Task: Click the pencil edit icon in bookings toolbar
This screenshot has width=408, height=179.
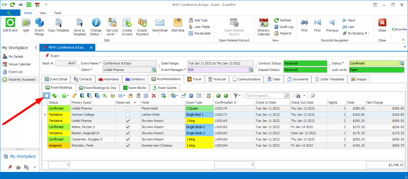Action: tap(74, 96)
